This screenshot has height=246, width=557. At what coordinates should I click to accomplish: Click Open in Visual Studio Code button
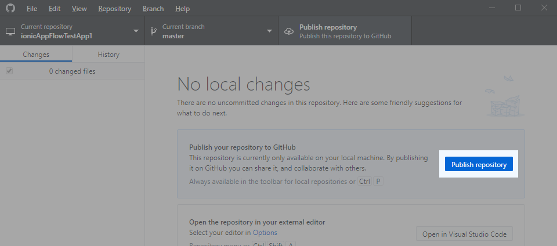pyautogui.click(x=464, y=234)
